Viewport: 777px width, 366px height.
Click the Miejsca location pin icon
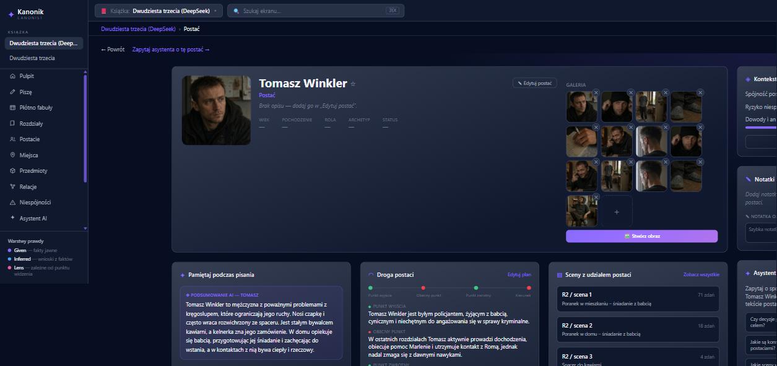pyautogui.click(x=12, y=155)
